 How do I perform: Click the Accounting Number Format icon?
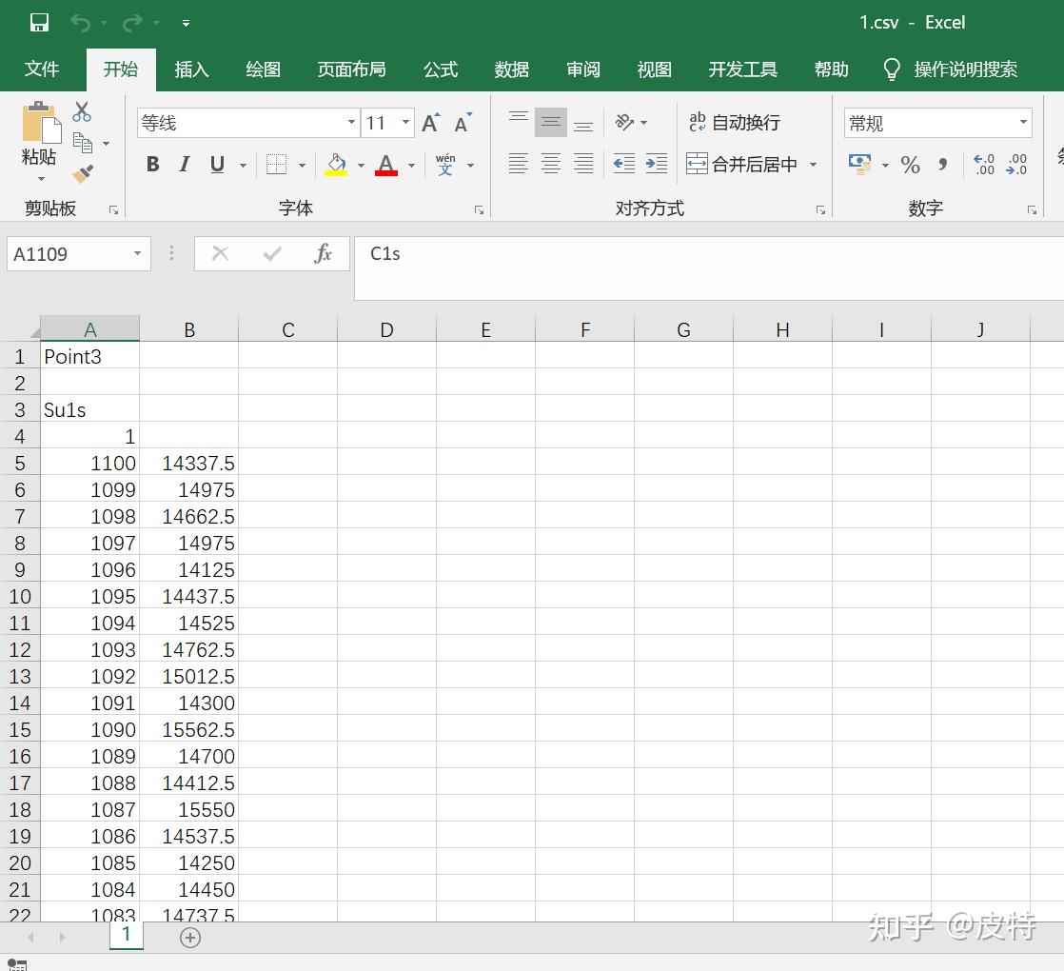(x=859, y=164)
